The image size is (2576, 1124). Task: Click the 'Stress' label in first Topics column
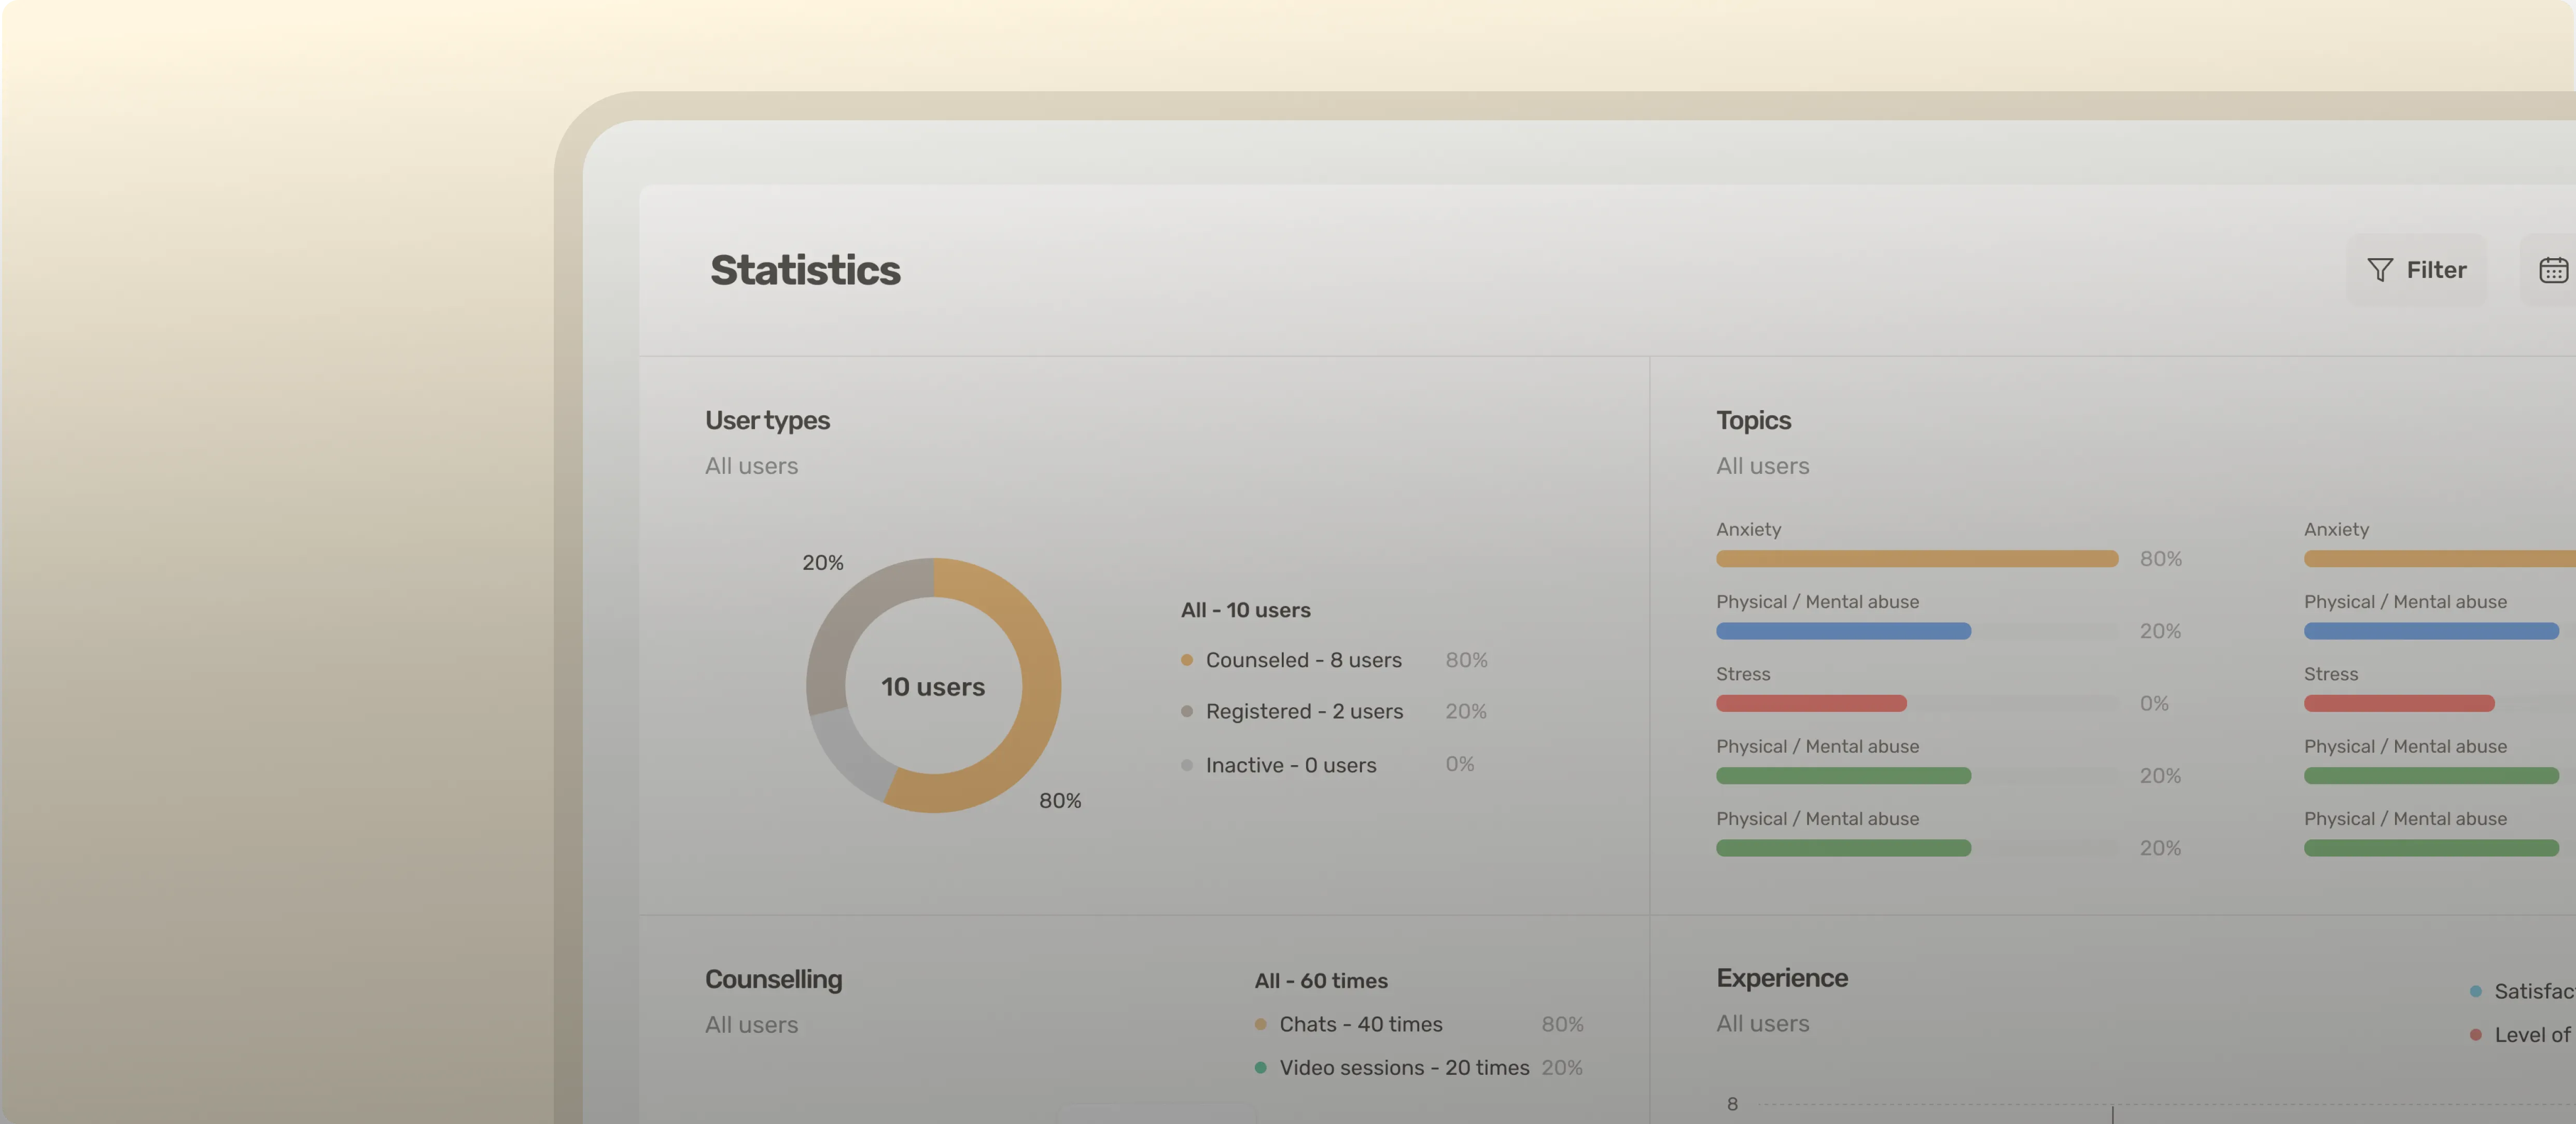[1743, 674]
